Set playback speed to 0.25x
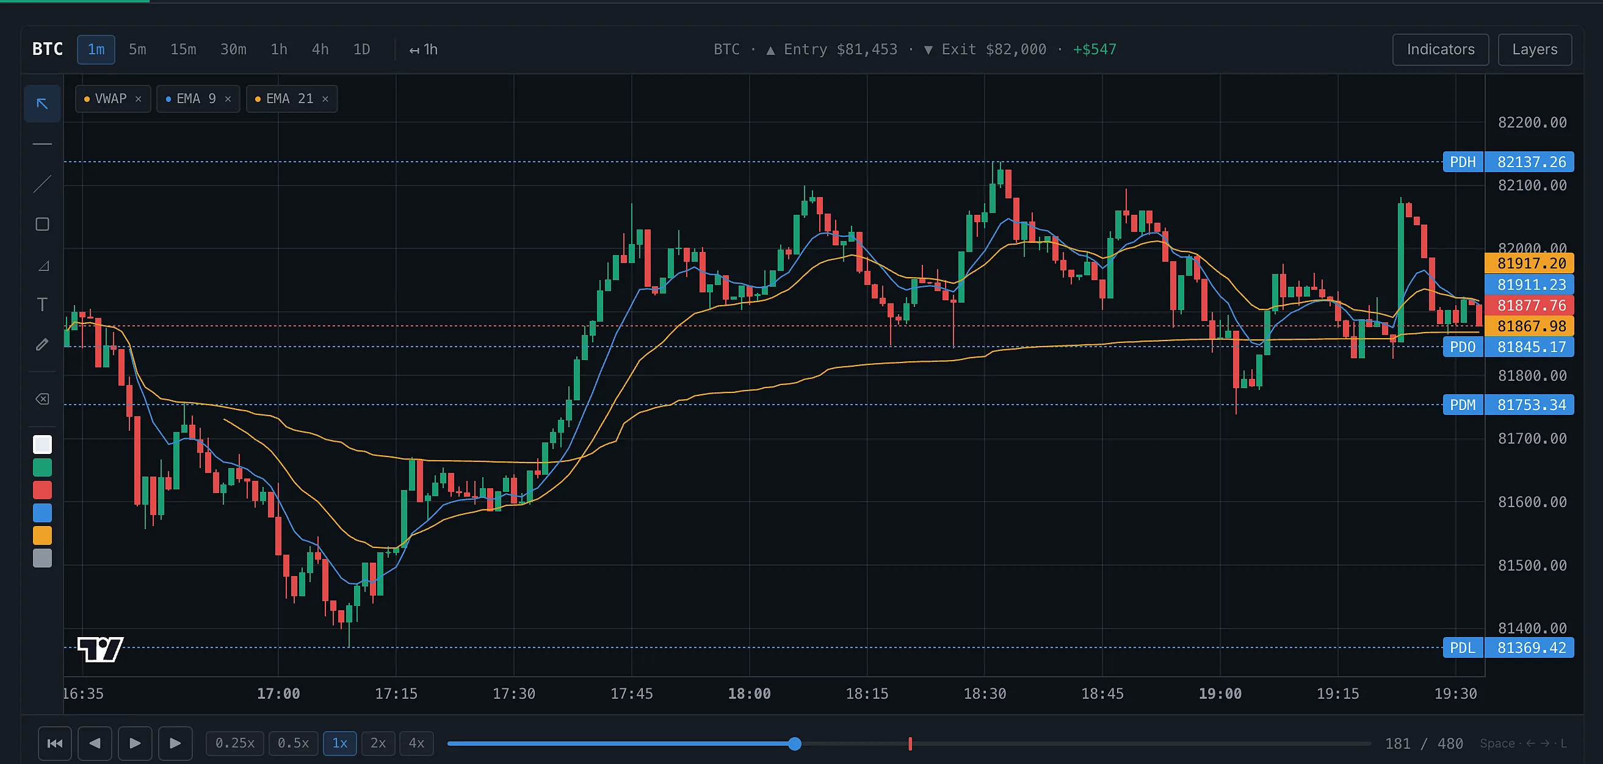1603x764 pixels. point(234,743)
